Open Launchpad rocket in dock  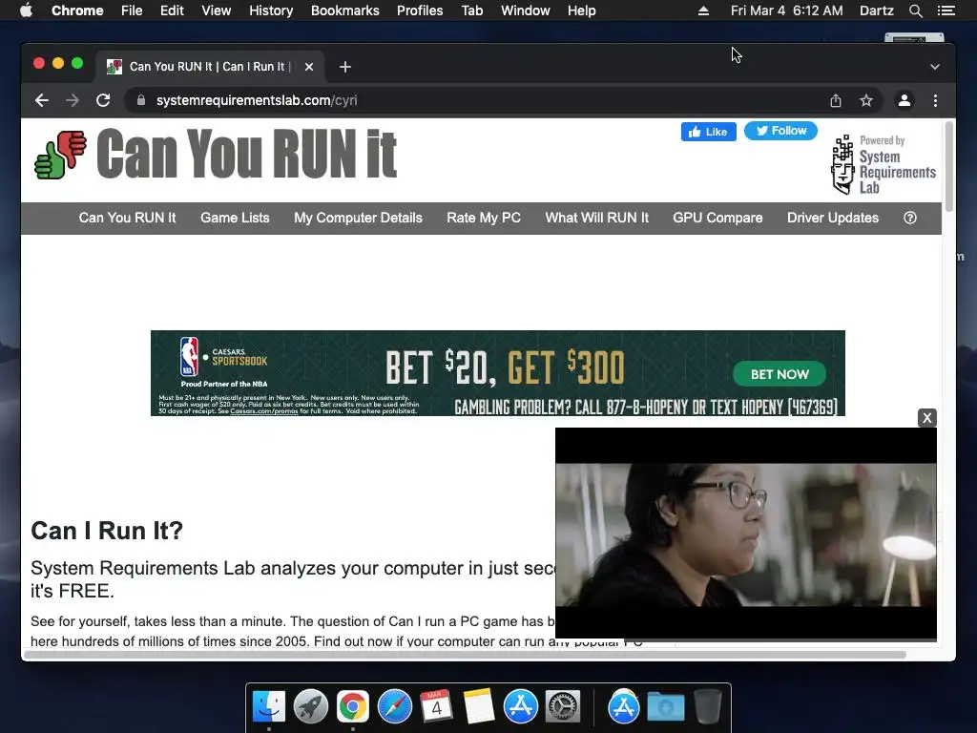(311, 707)
